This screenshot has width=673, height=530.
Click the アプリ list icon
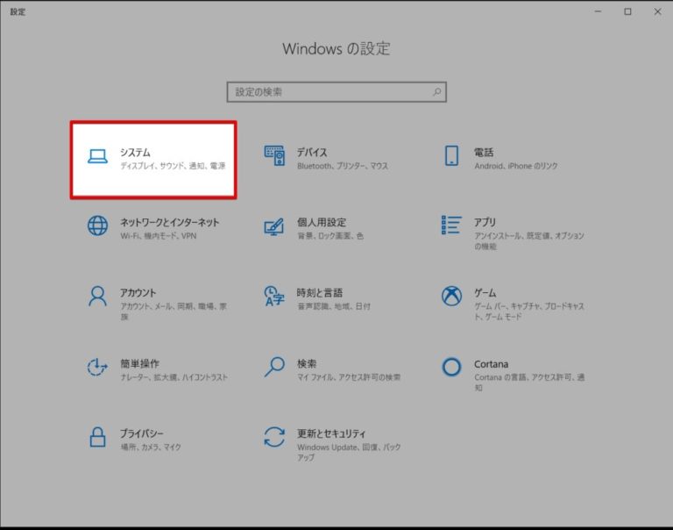(451, 226)
